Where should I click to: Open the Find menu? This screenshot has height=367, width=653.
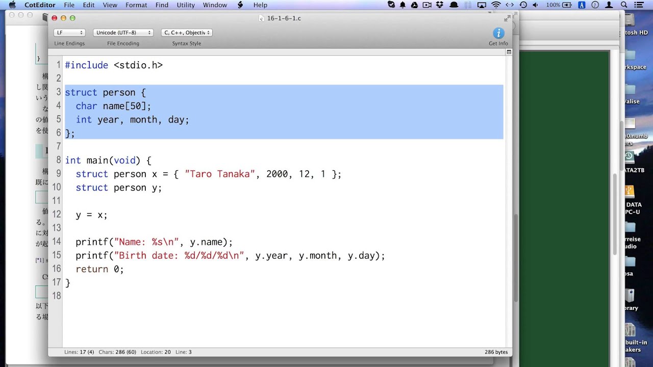click(x=162, y=5)
